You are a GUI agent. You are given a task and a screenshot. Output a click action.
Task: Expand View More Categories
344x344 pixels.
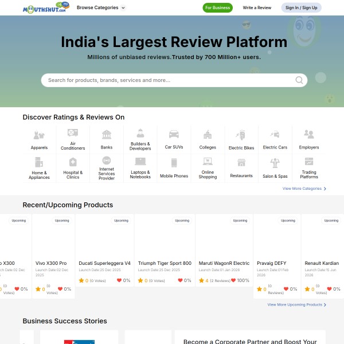click(x=304, y=189)
